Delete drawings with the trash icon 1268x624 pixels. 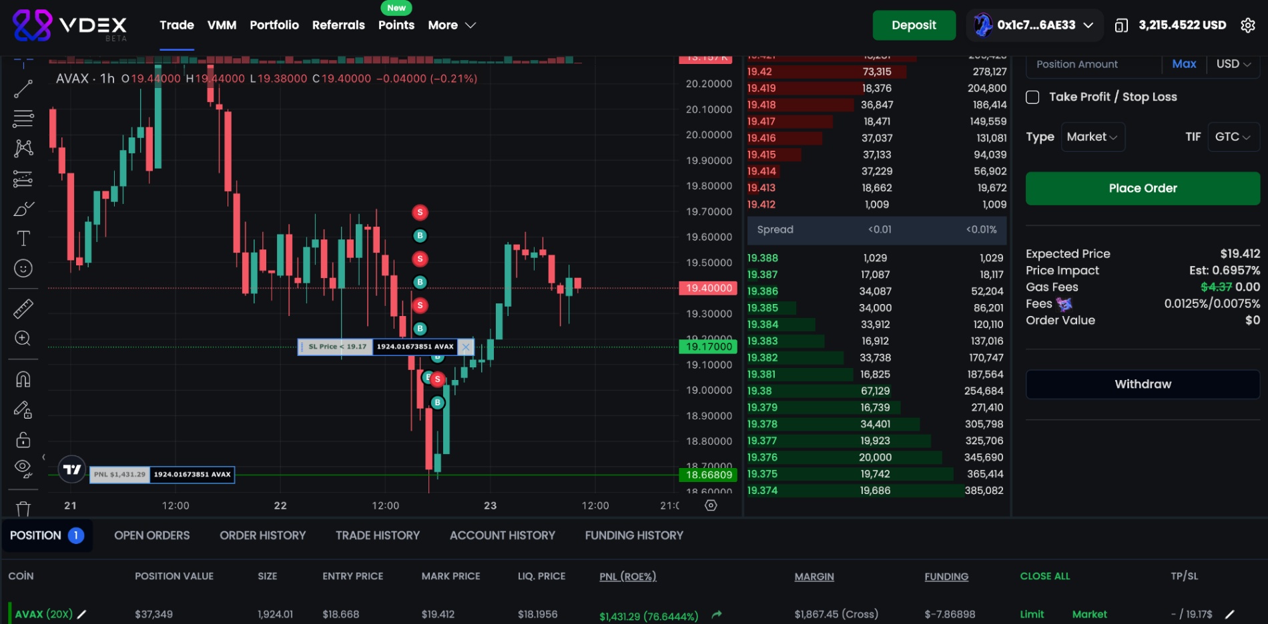click(x=23, y=509)
